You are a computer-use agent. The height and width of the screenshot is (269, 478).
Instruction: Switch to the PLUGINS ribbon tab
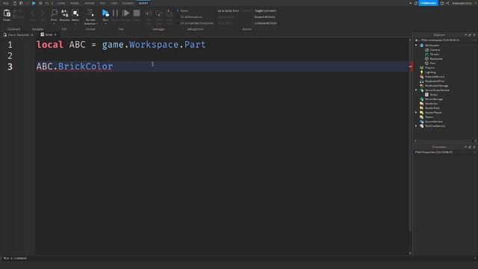click(x=128, y=3)
